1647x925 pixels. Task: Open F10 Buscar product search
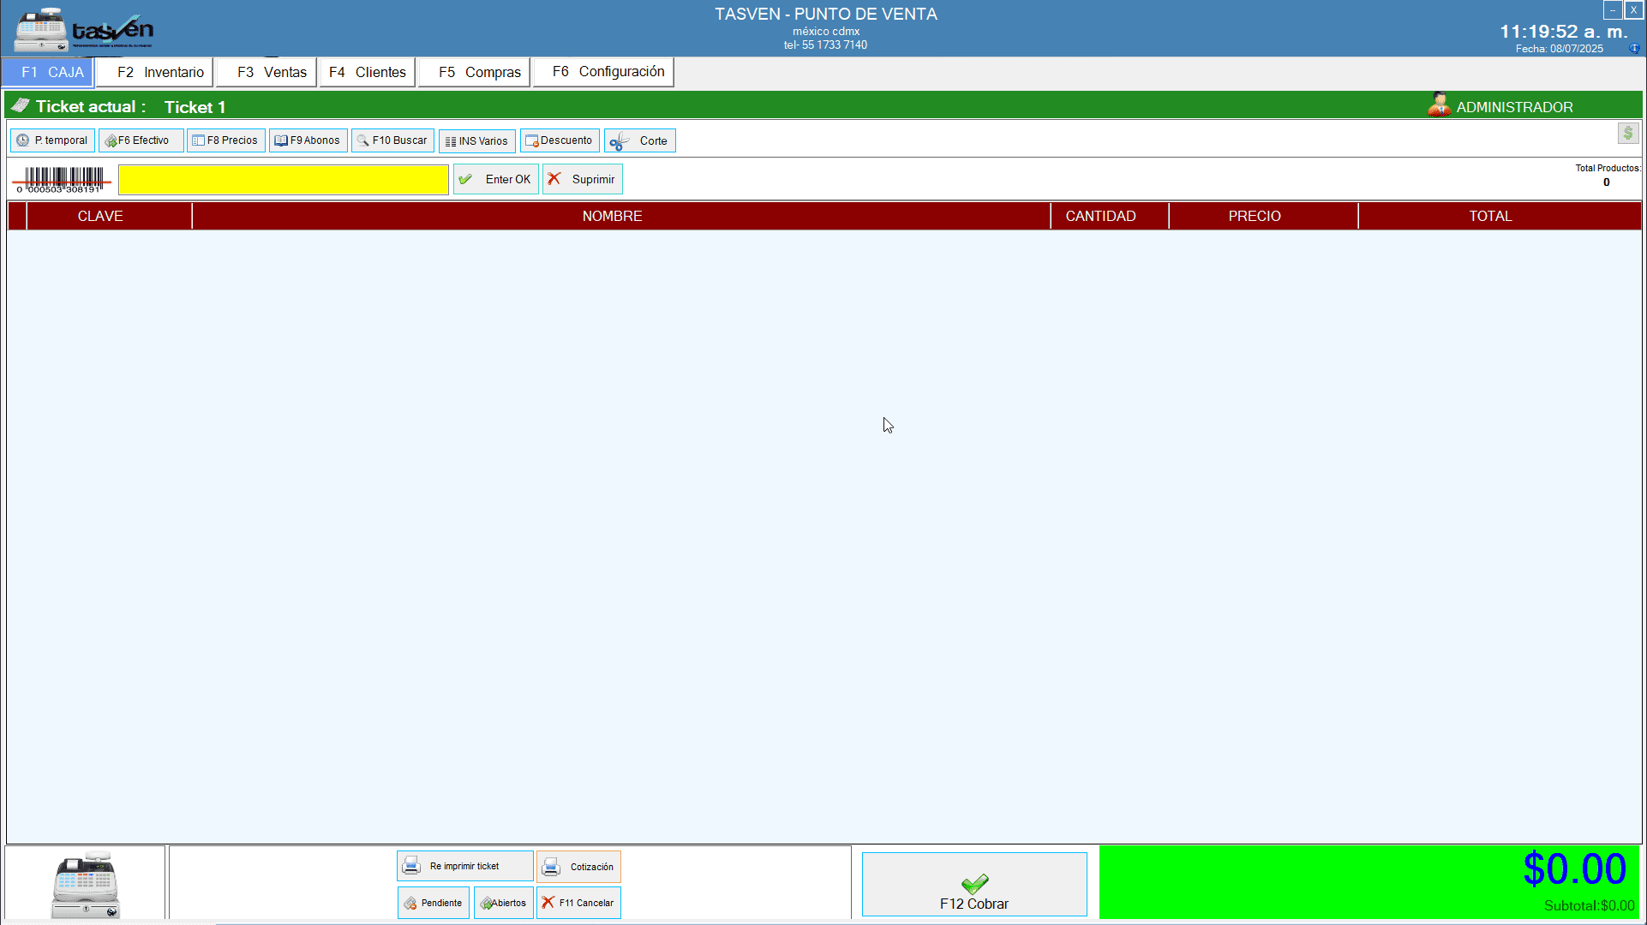coord(392,140)
